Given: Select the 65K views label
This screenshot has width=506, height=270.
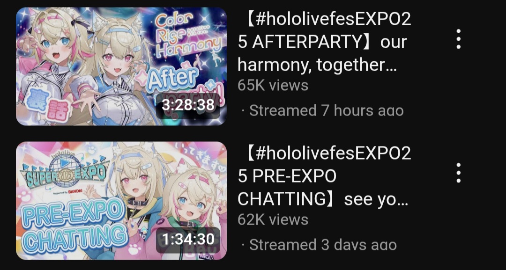Looking at the screenshot, I should coord(273,85).
